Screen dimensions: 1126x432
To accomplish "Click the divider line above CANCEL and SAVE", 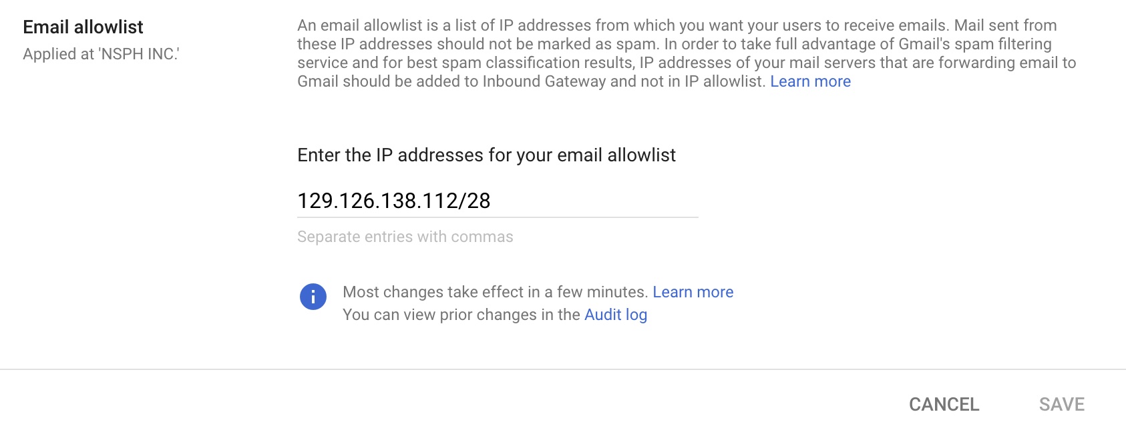I will (563, 369).
